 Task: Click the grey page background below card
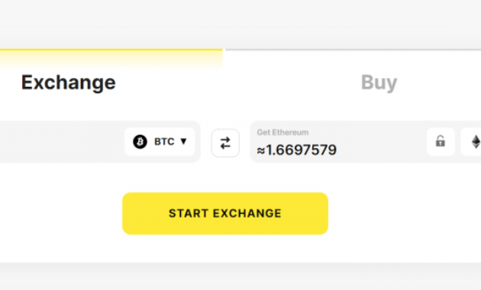[240, 276]
